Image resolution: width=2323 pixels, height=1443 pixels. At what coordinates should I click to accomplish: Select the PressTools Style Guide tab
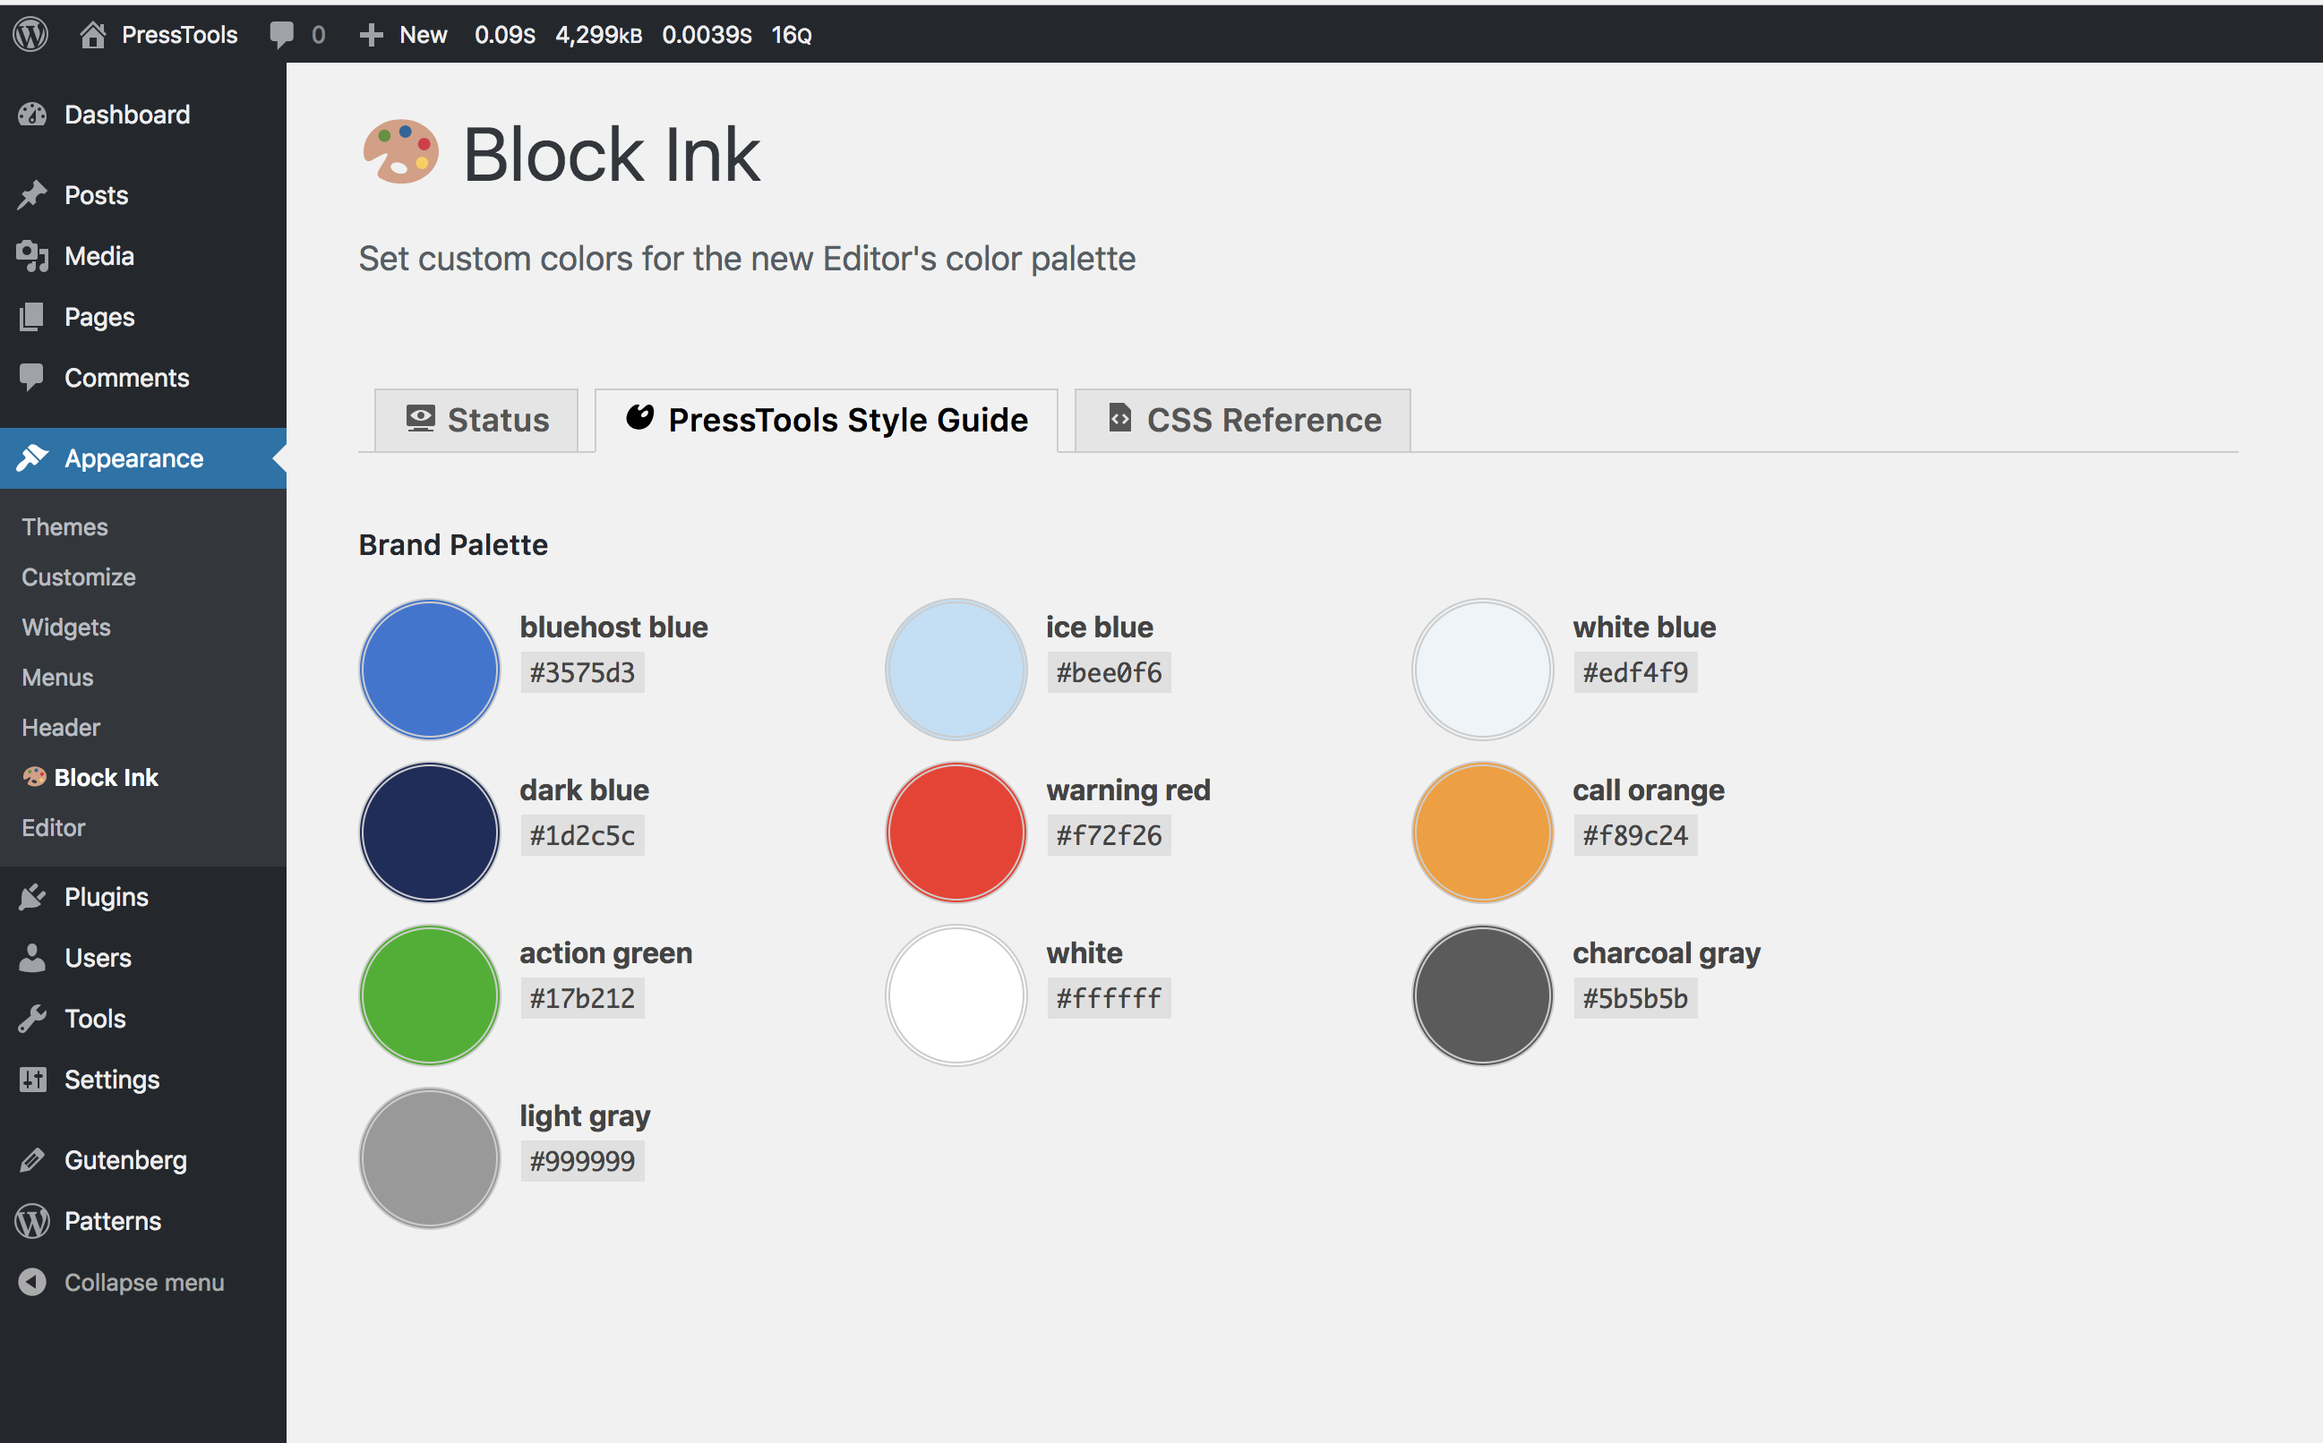pos(826,420)
